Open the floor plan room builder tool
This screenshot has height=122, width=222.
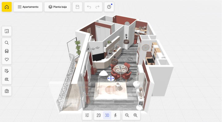click(x=7, y=31)
